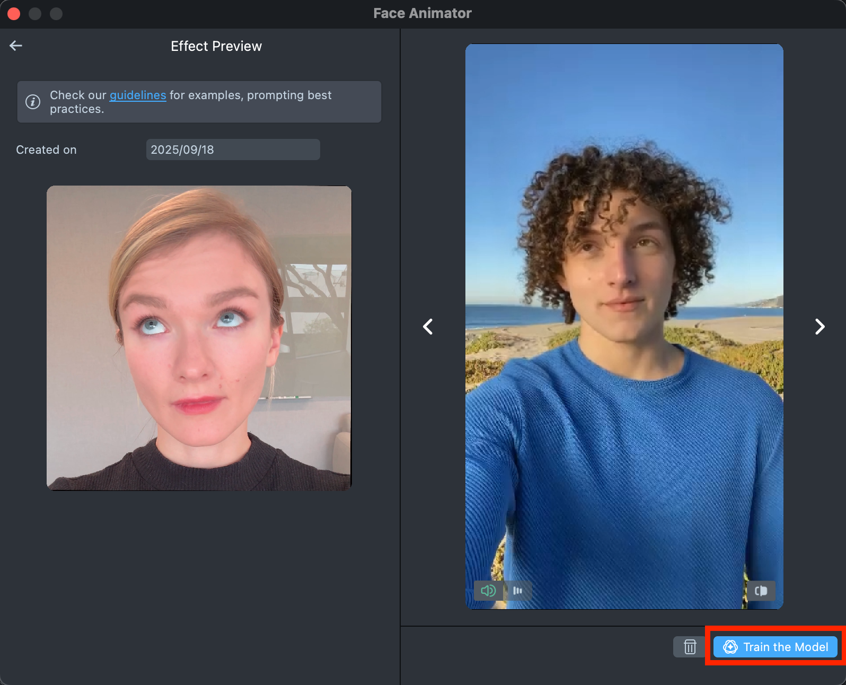The image size is (846, 685).
Task: Open the guidelines link
Action: pyautogui.click(x=137, y=95)
